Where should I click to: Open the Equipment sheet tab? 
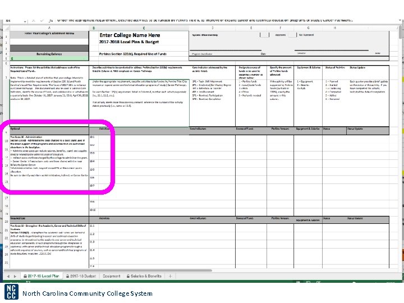tap(111, 276)
